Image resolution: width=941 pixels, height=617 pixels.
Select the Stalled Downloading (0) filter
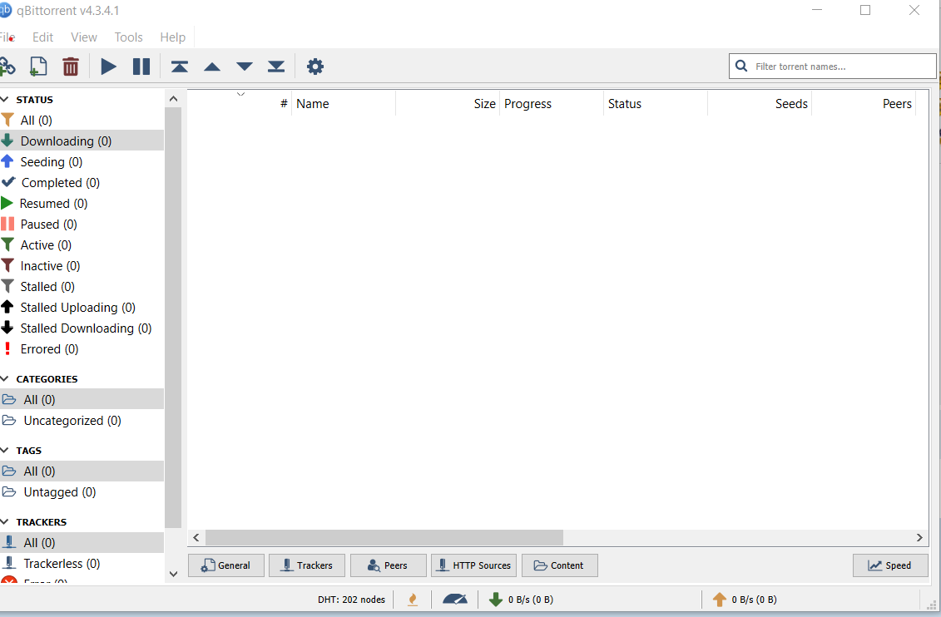82,328
